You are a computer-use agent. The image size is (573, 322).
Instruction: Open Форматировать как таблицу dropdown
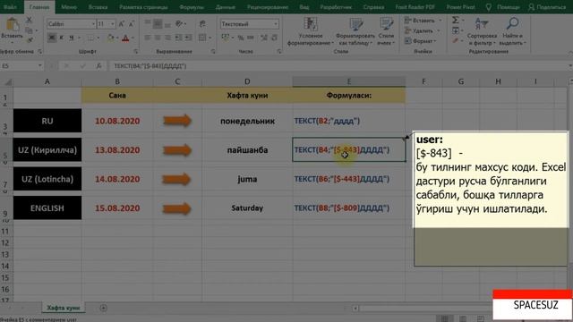click(355, 32)
